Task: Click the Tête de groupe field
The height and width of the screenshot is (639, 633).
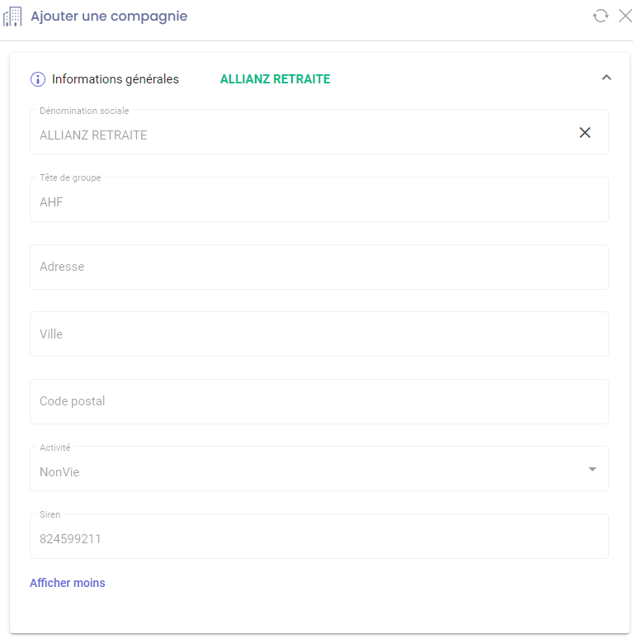Action: click(x=319, y=200)
